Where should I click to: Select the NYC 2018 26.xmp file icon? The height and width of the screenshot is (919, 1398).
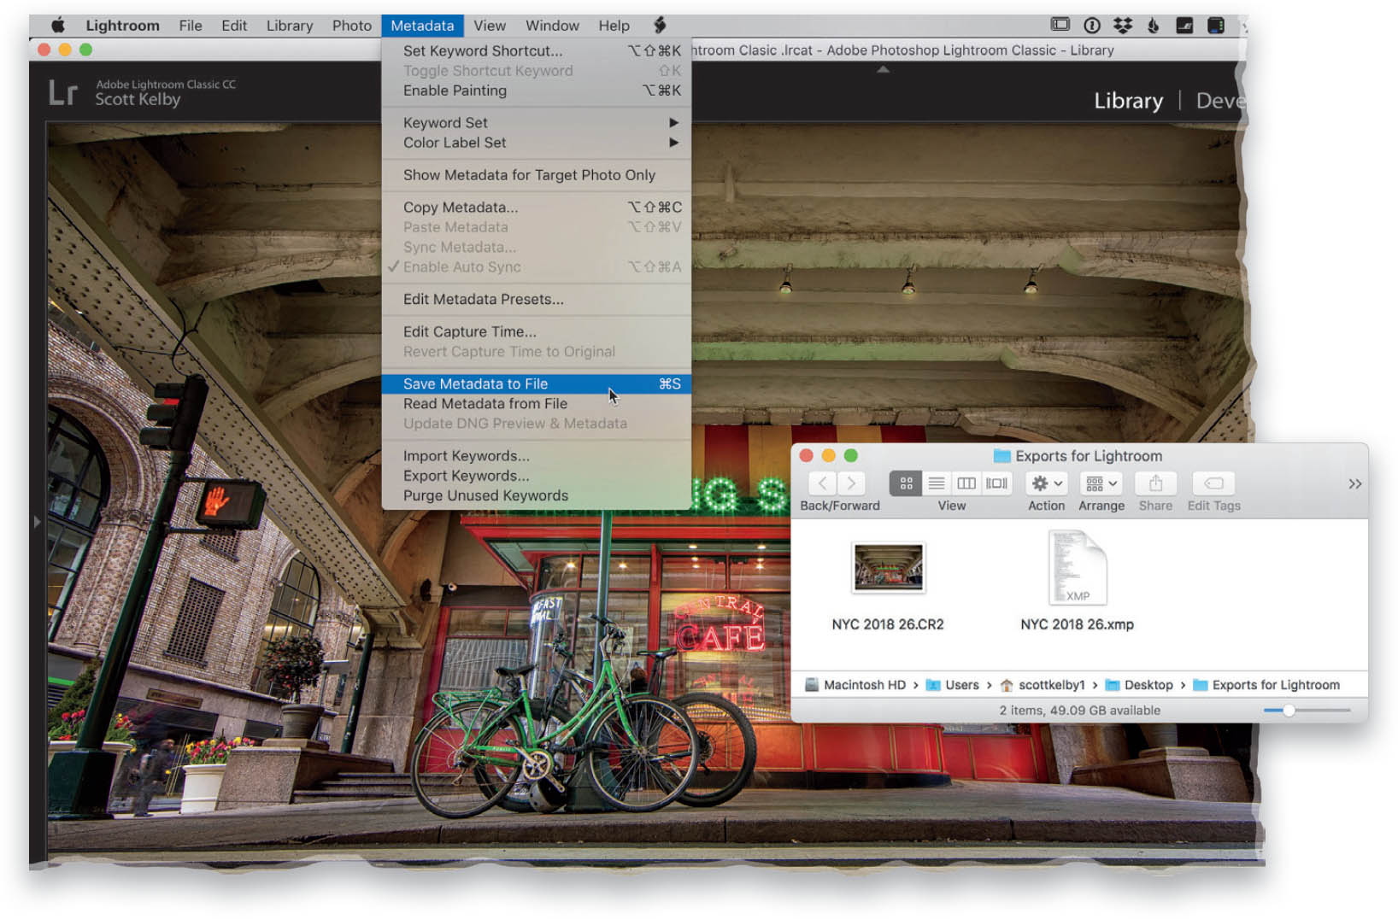(x=1077, y=567)
